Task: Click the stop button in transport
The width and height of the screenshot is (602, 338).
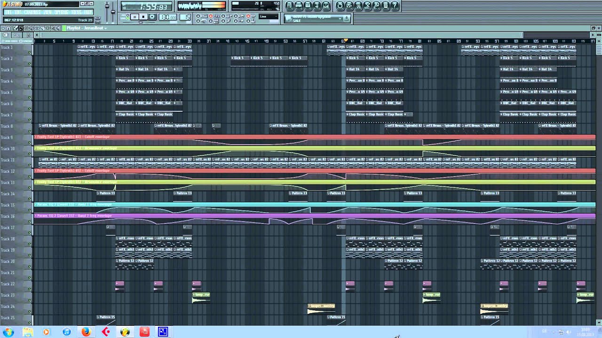Action: click(143, 17)
